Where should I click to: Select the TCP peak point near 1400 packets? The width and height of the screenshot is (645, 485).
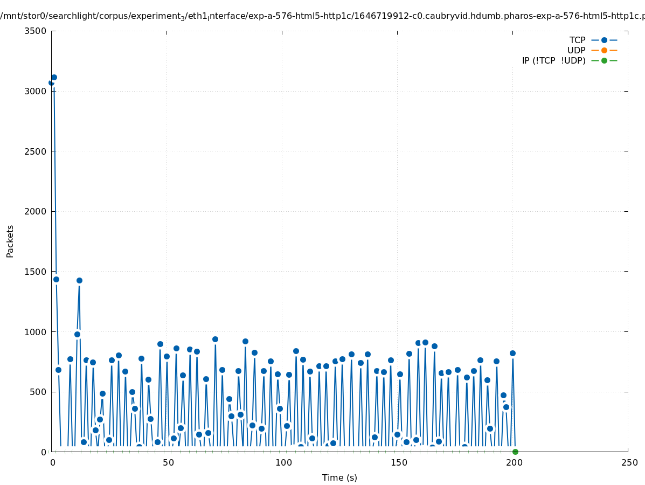tap(79, 280)
